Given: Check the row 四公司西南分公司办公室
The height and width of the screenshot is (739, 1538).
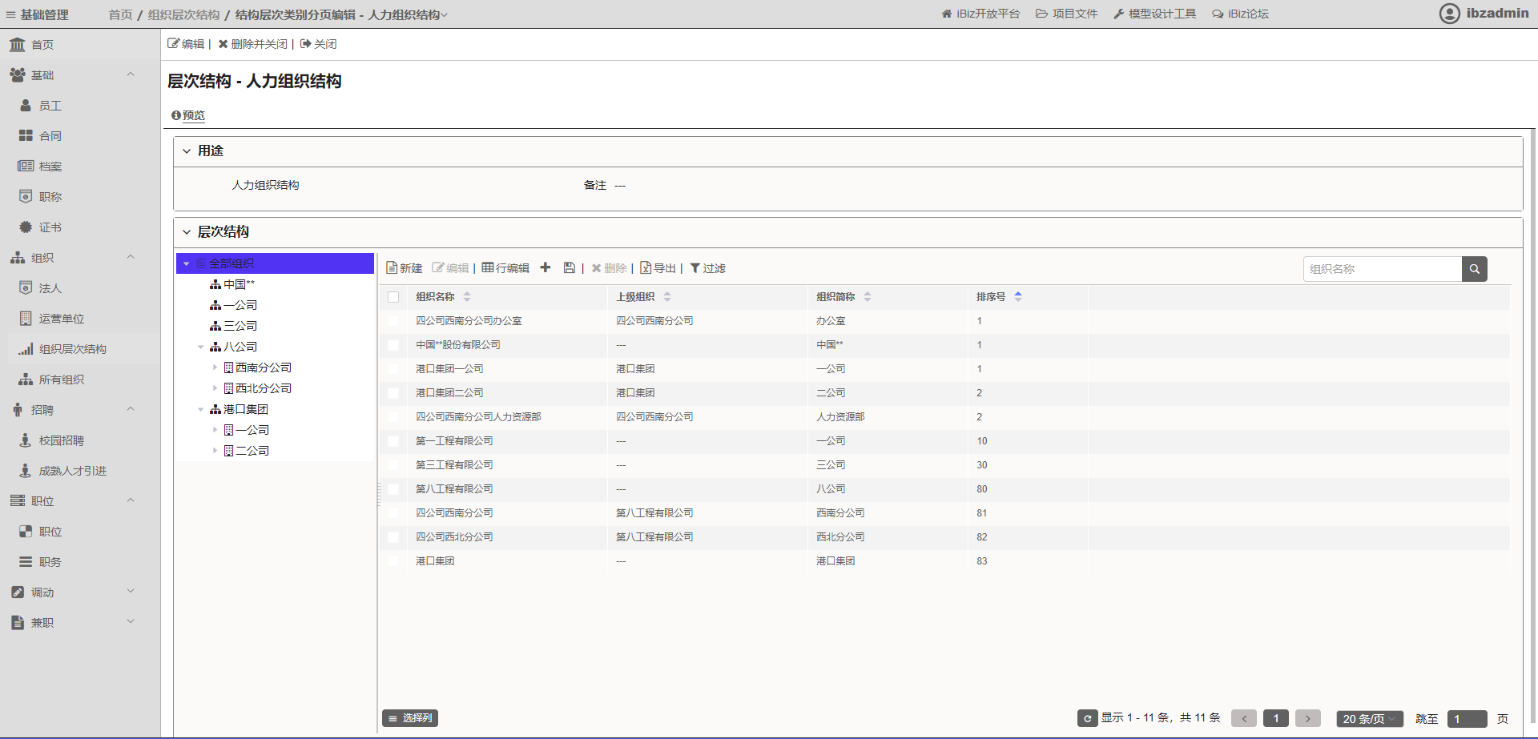Looking at the screenshot, I should (x=393, y=321).
